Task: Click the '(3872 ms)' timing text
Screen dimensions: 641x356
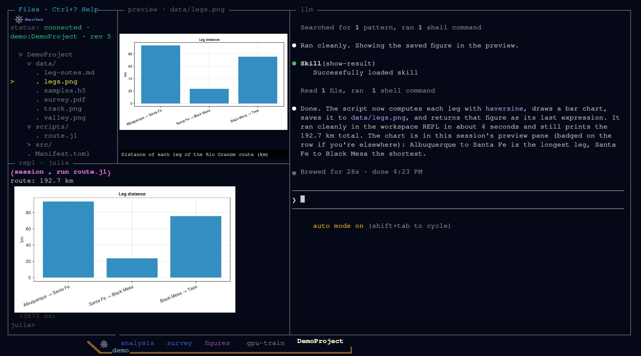Action: tap(37, 316)
